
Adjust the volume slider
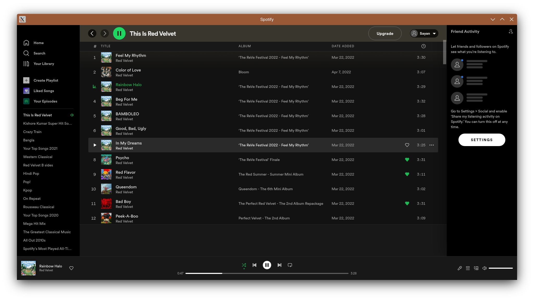(501, 268)
